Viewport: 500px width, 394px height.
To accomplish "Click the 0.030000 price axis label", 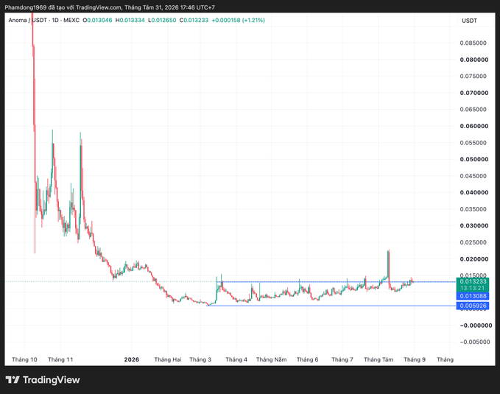I will click(473, 225).
